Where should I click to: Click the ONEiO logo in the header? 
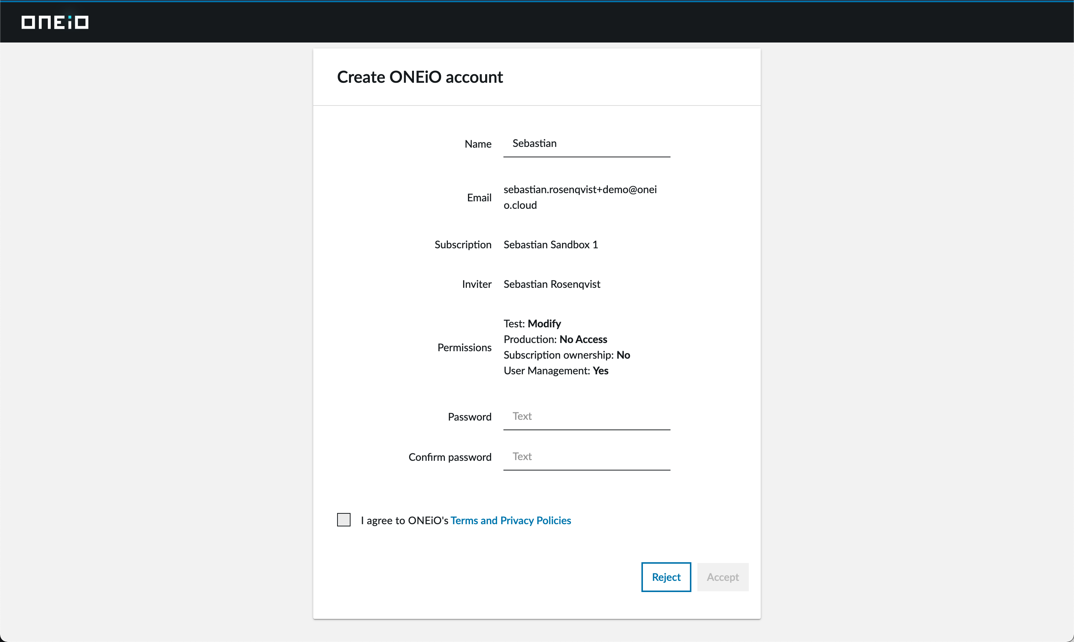click(x=55, y=22)
